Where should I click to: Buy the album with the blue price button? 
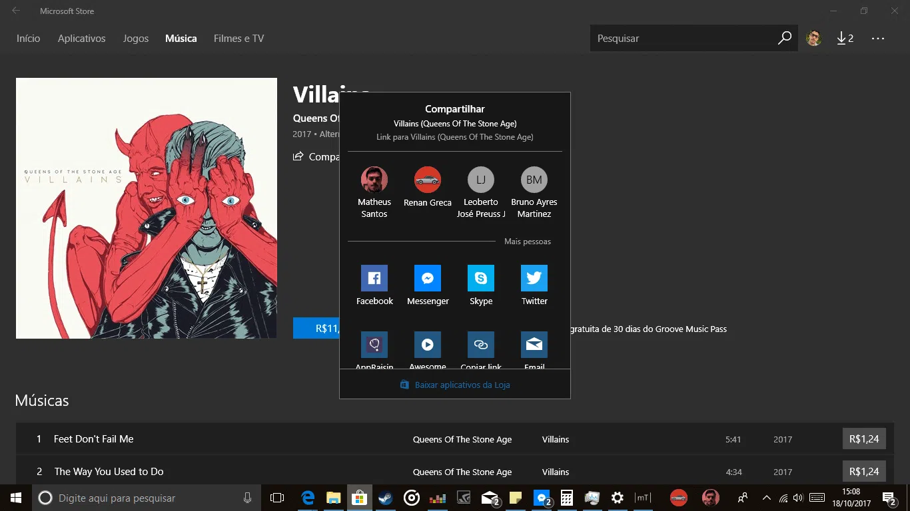[x=316, y=328]
